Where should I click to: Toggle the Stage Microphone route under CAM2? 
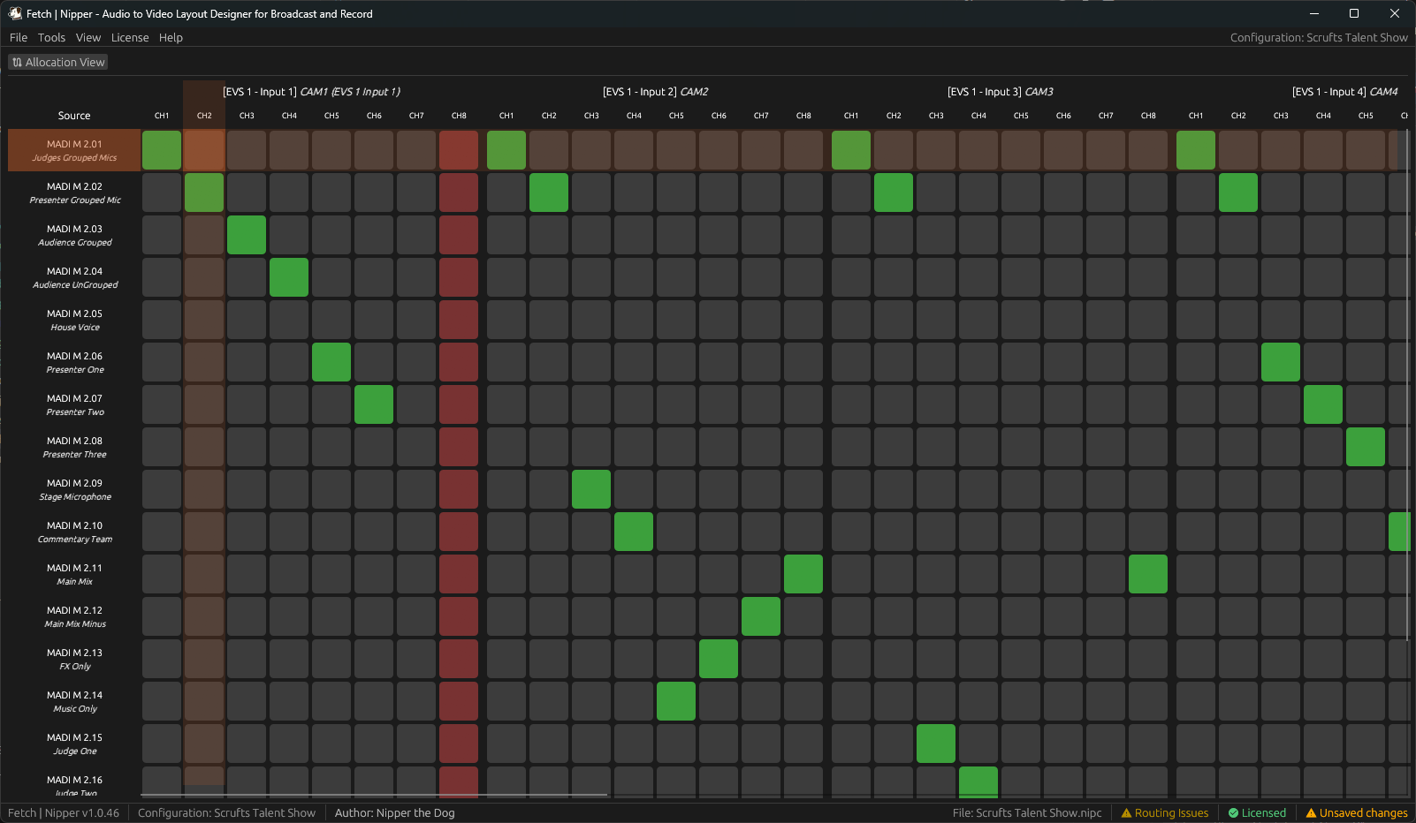(x=591, y=489)
